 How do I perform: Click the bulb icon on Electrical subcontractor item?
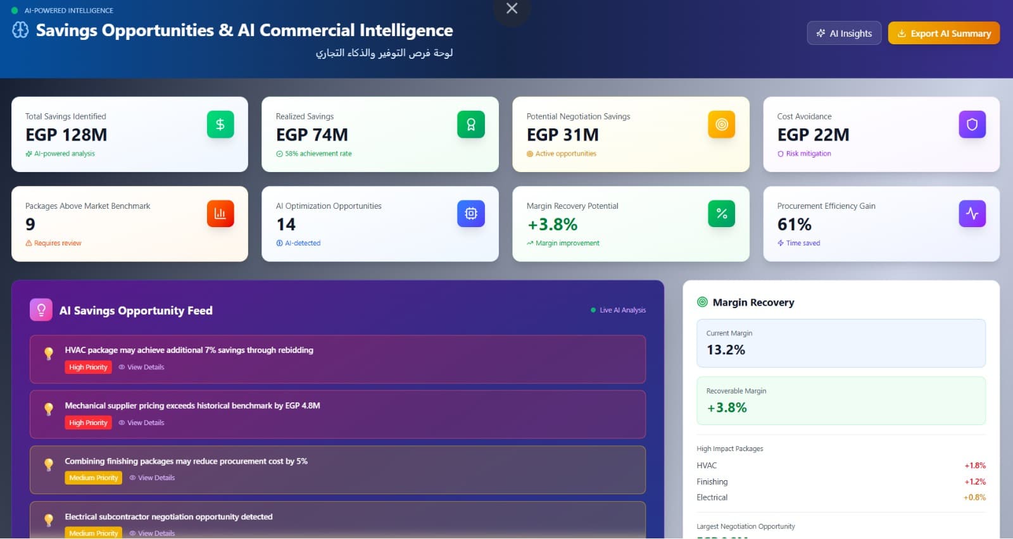(x=49, y=520)
